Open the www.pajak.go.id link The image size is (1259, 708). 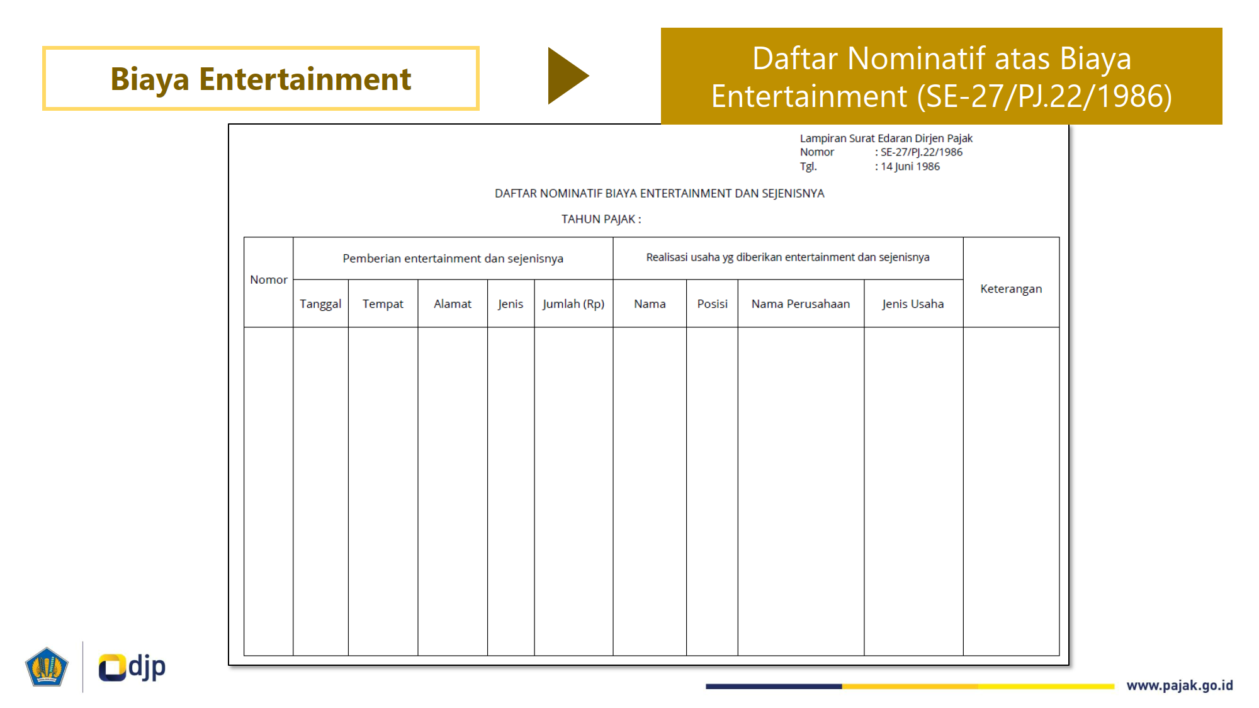click(1180, 685)
